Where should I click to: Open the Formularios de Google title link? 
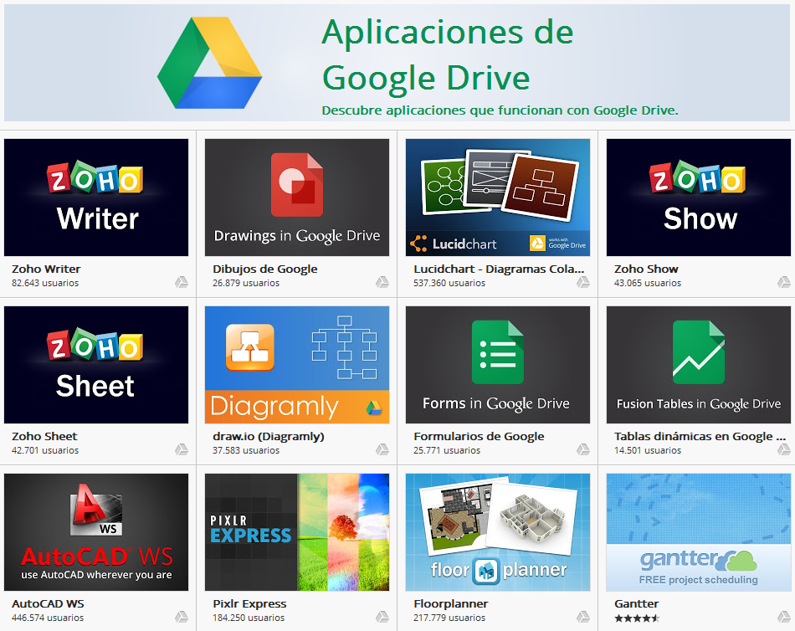pyautogui.click(x=479, y=436)
